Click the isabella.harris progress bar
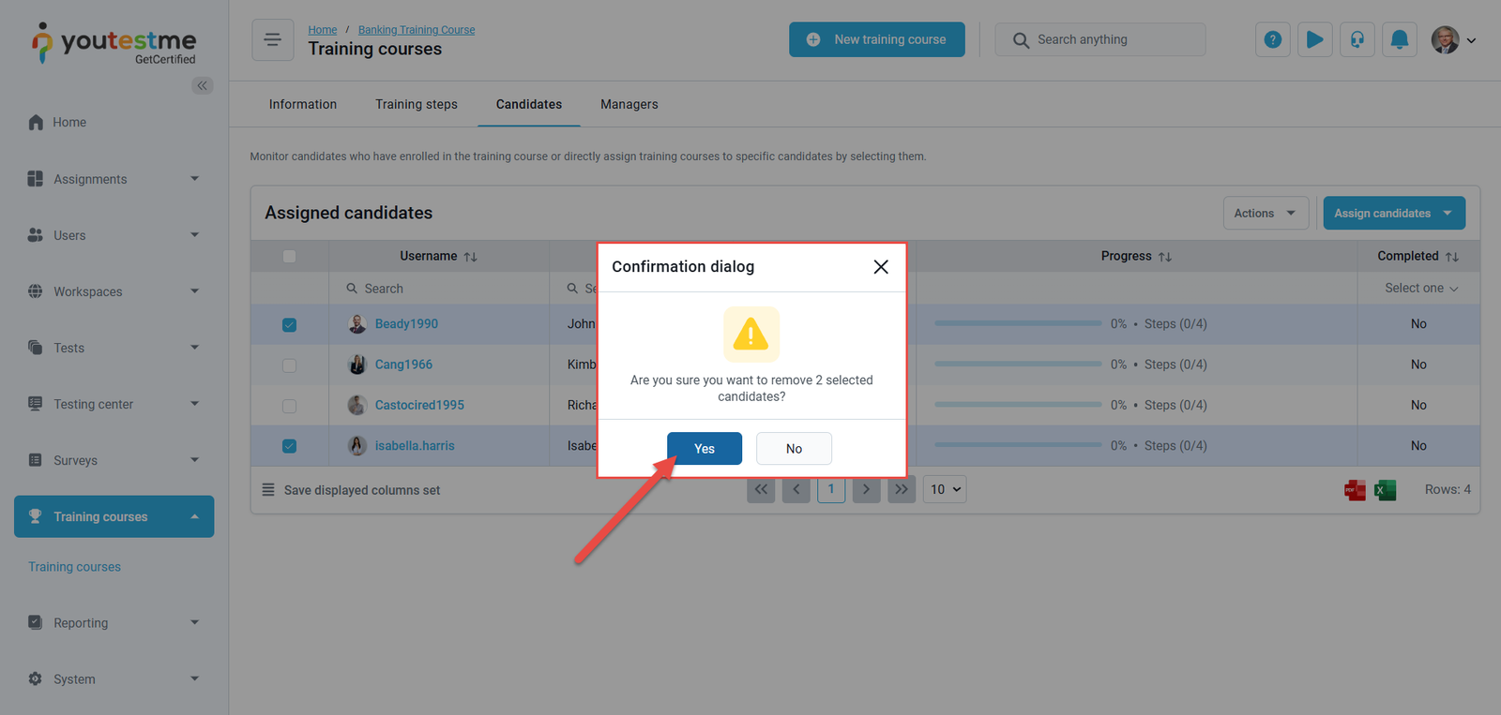This screenshot has width=1501, height=715. click(1018, 445)
